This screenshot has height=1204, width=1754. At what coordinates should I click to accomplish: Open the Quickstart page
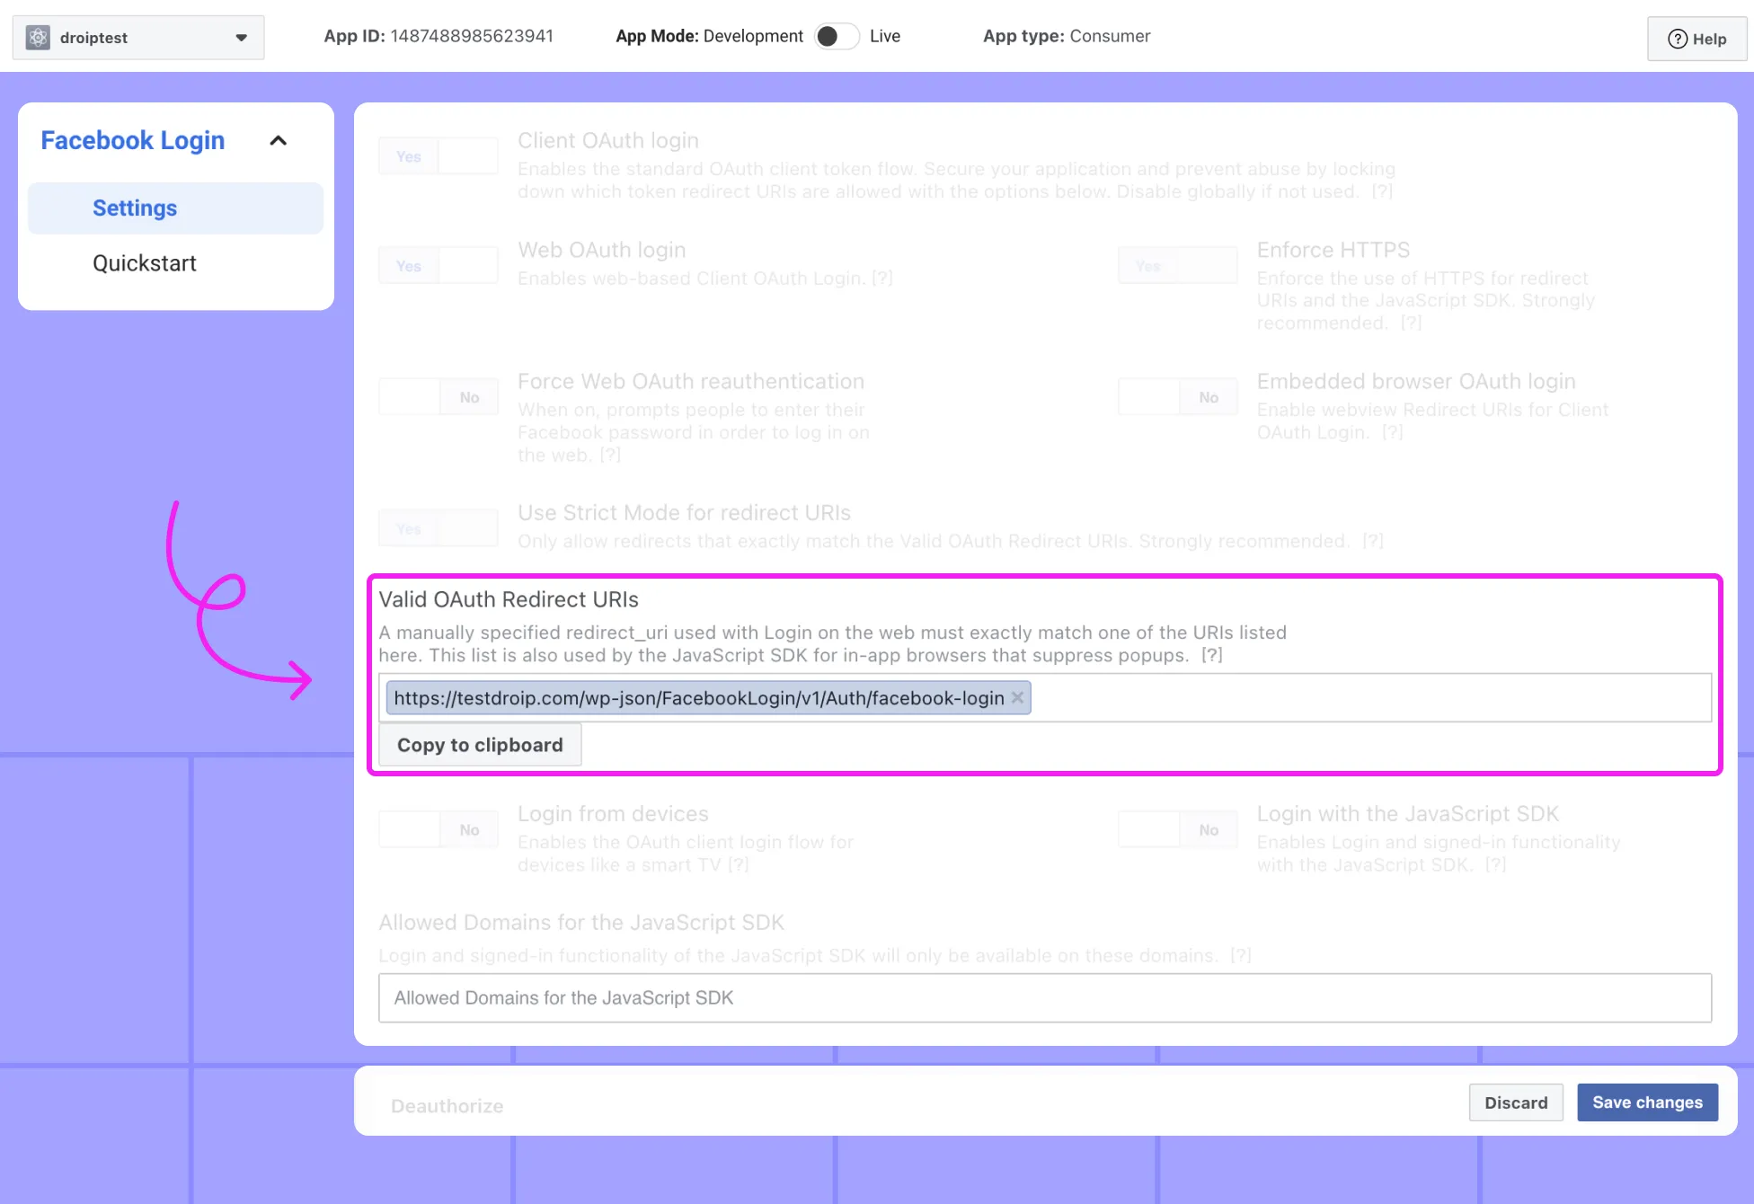click(x=144, y=262)
